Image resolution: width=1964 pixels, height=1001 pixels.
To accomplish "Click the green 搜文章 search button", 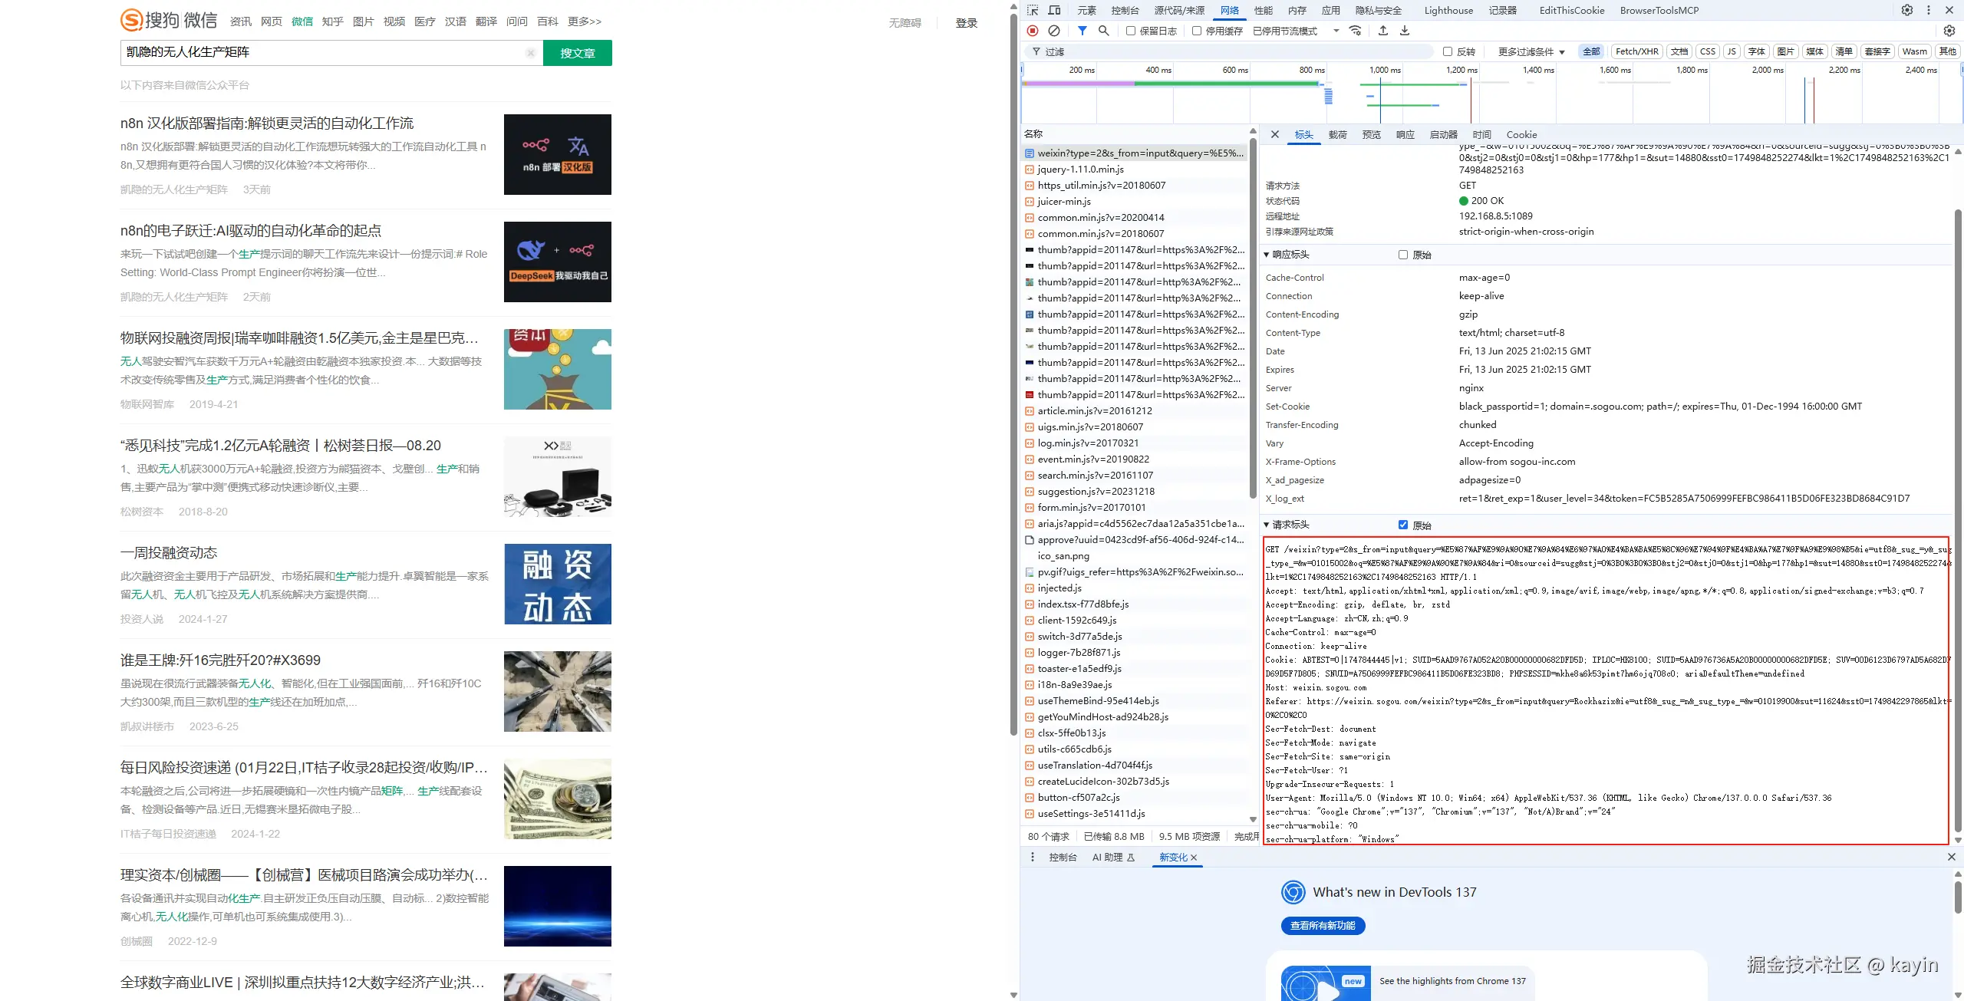I will click(577, 53).
